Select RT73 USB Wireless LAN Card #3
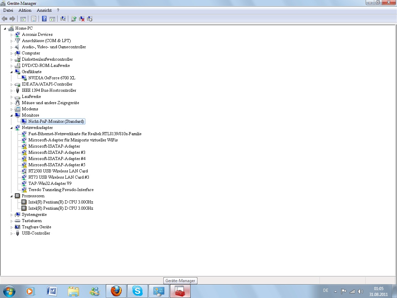The height and width of the screenshot is (298, 397). 59,177
